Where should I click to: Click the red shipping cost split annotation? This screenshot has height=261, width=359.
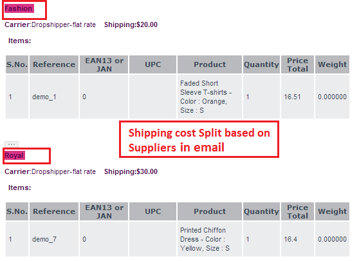(x=199, y=140)
